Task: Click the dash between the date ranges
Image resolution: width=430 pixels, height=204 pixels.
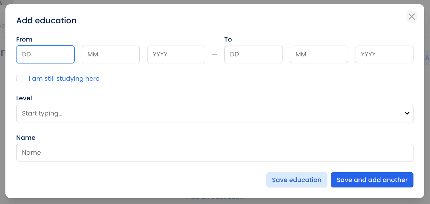Action: click(x=215, y=54)
